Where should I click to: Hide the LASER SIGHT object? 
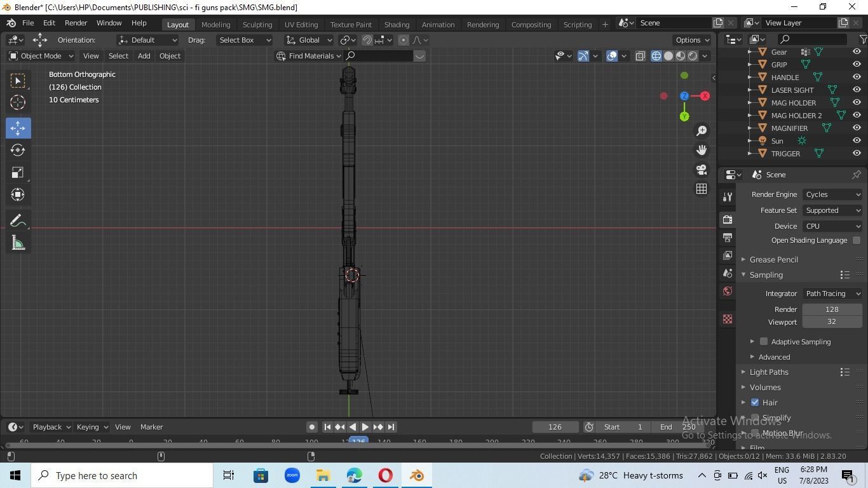coord(857,90)
